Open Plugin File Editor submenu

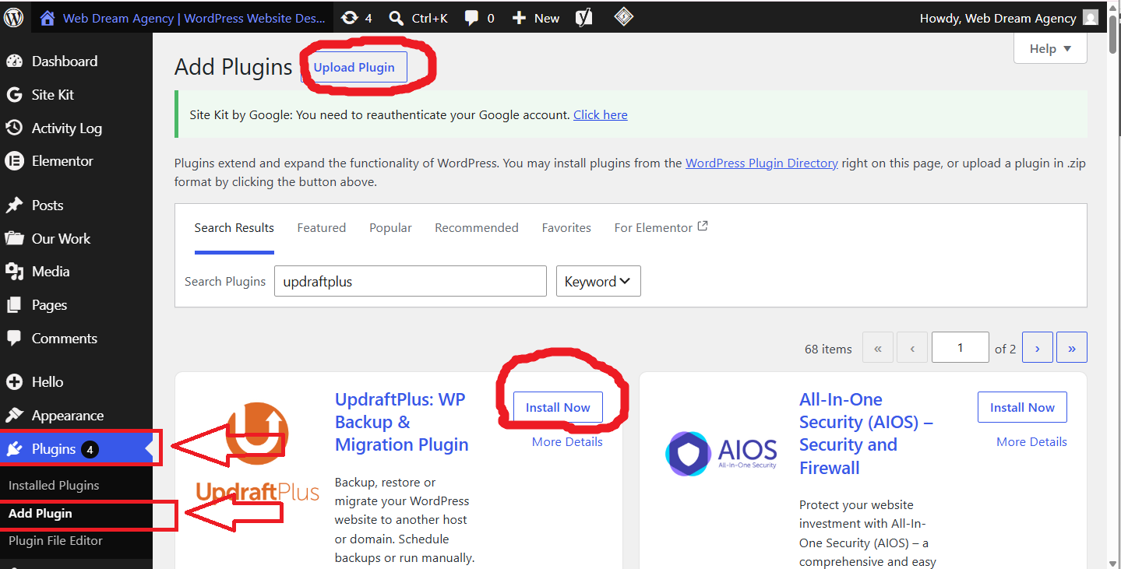click(x=55, y=540)
